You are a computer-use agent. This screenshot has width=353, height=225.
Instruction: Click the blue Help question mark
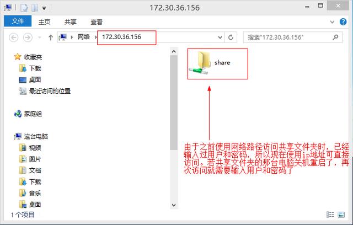(343, 22)
